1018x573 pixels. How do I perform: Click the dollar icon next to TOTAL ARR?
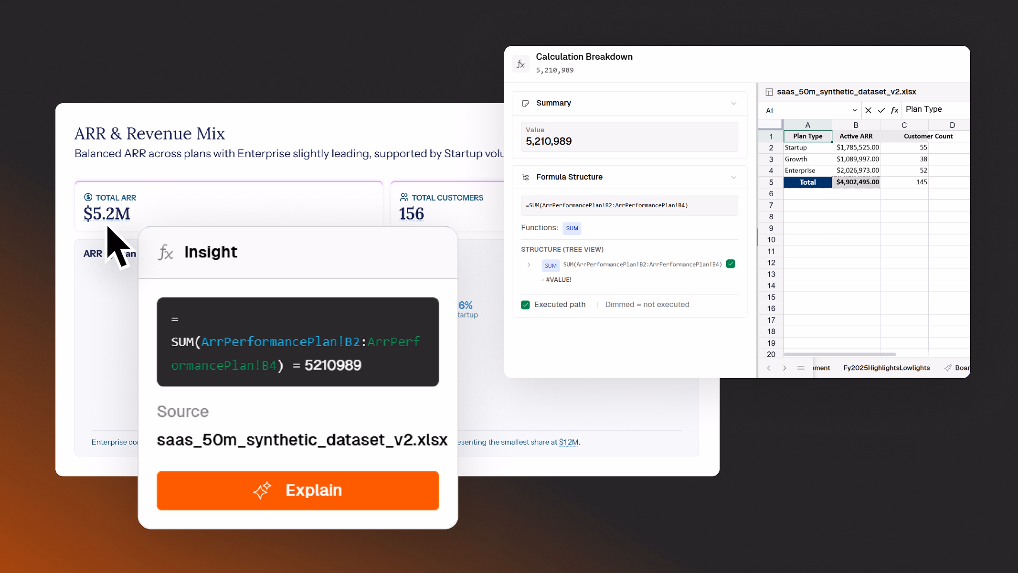click(88, 197)
